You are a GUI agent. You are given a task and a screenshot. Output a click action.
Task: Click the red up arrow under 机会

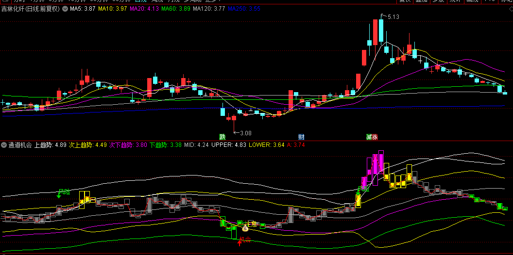click(x=239, y=243)
